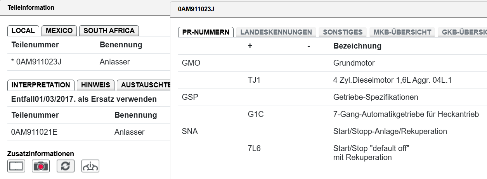Click the rectangular frame icon under Zusatzinformationen
The image size is (487, 179).
point(16,166)
